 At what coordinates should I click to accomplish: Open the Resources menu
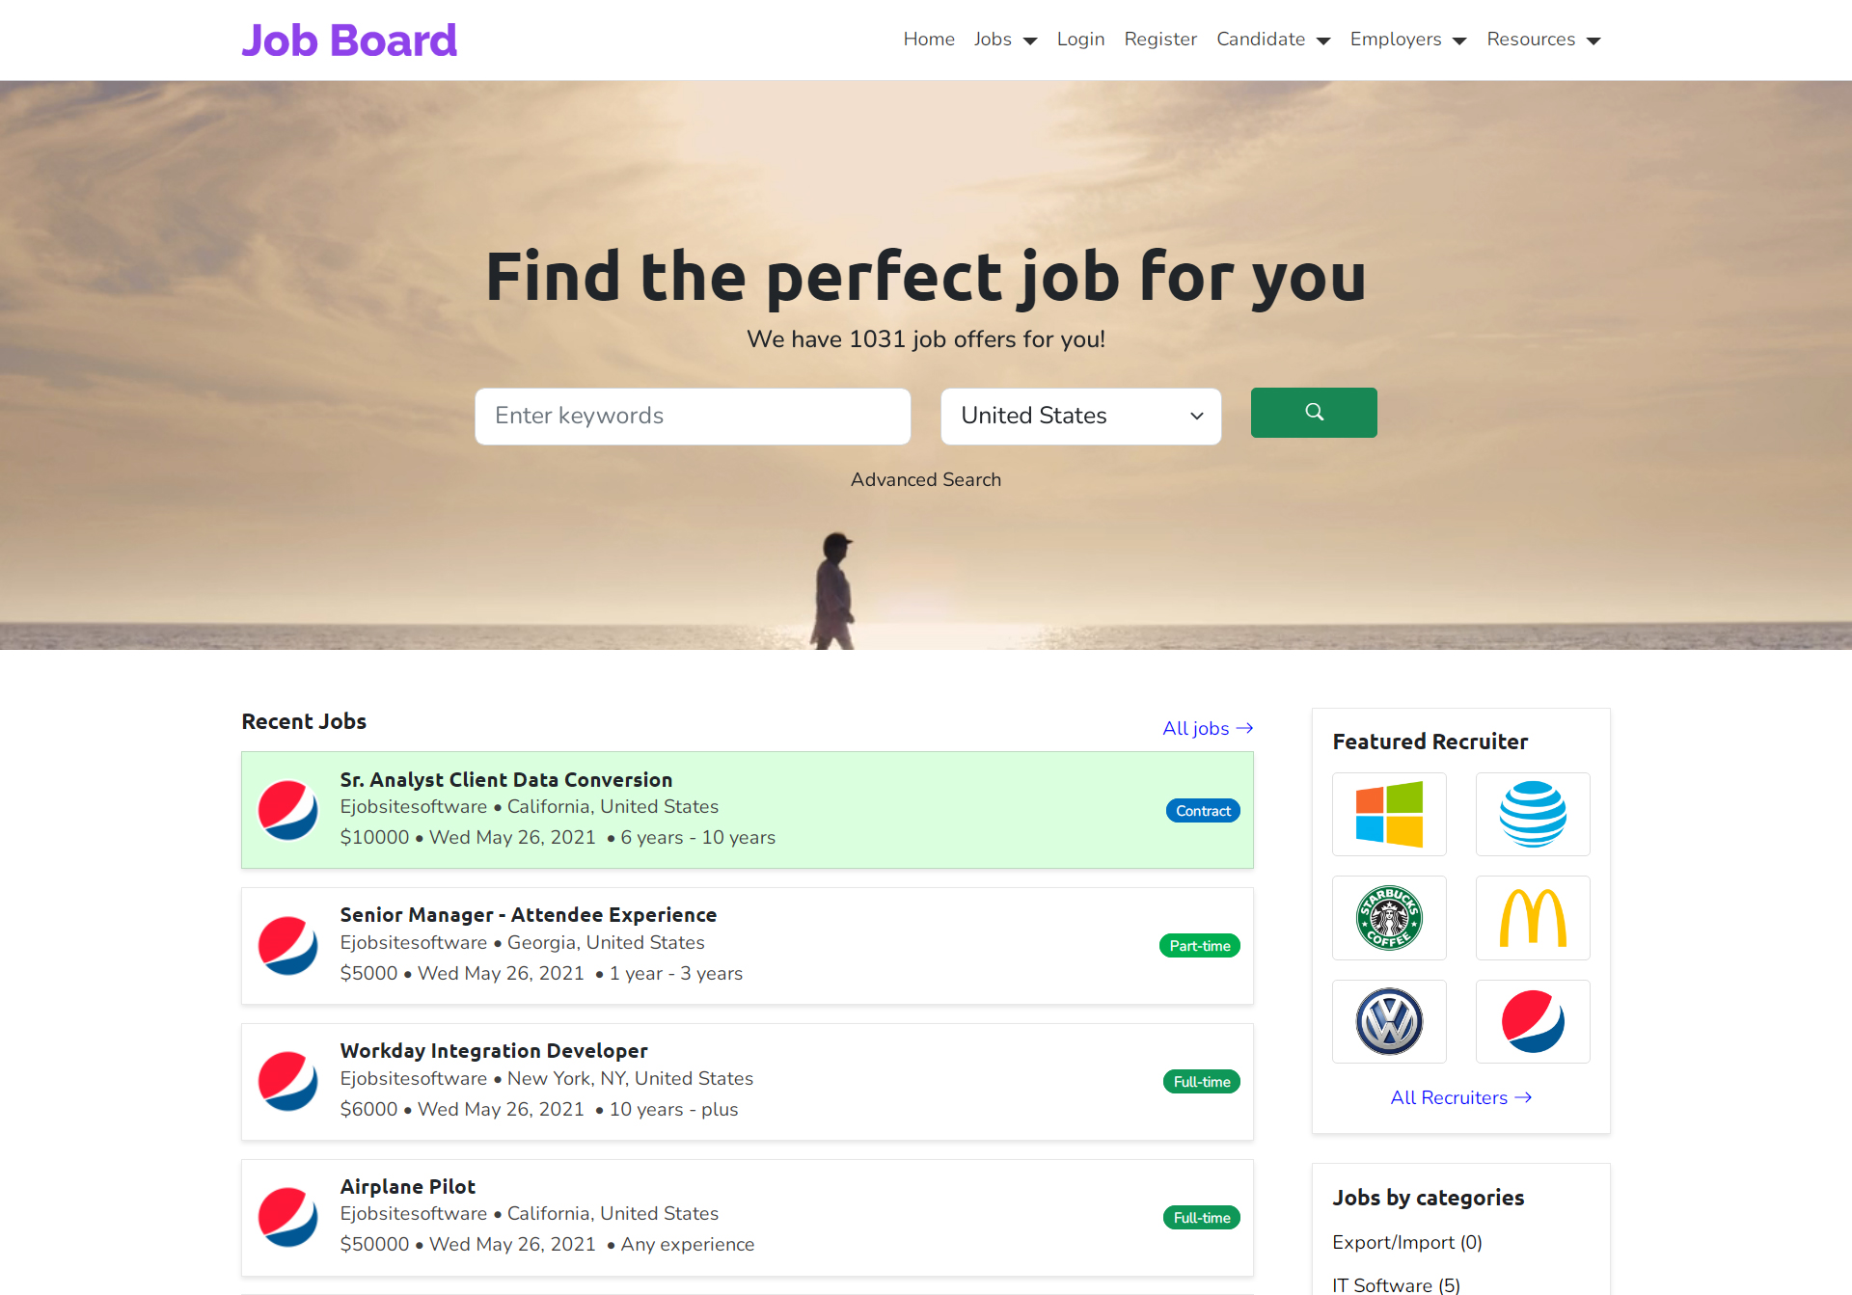1543,40
